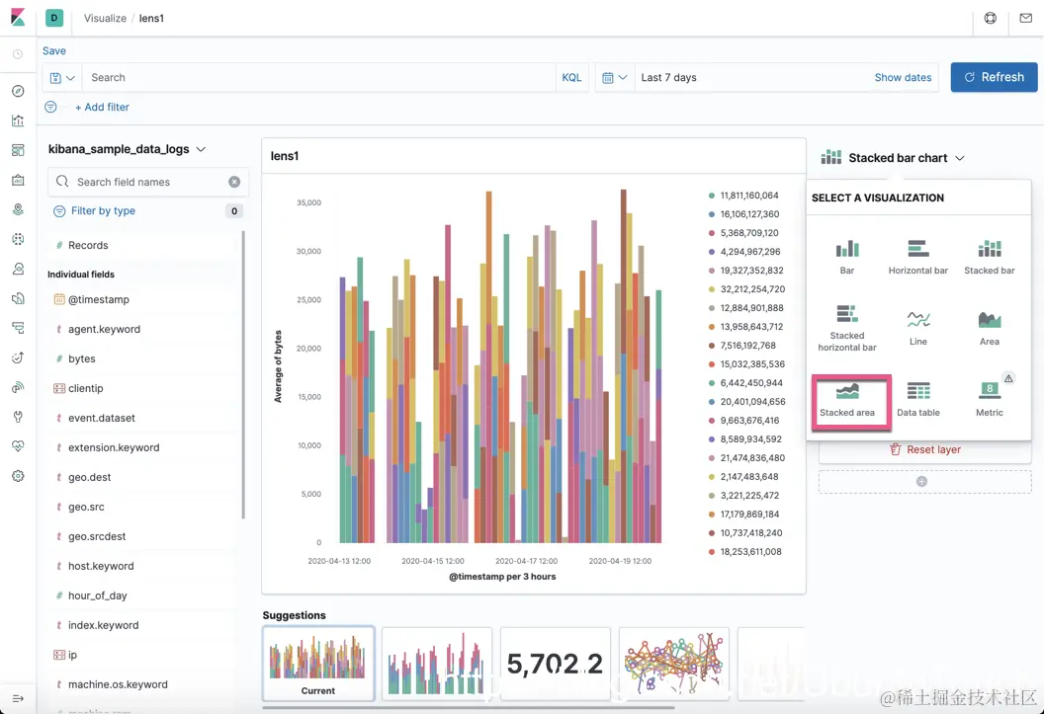Choose the Stacked area visualization type
This screenshot has height=714, width=1044.
coord(847,400)
